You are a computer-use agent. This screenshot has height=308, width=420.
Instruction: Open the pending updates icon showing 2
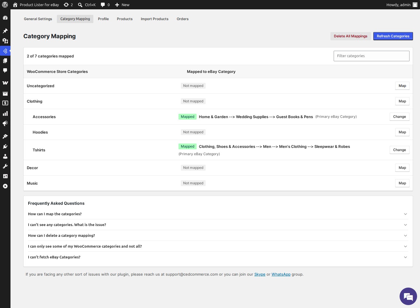tap(68, 5)
